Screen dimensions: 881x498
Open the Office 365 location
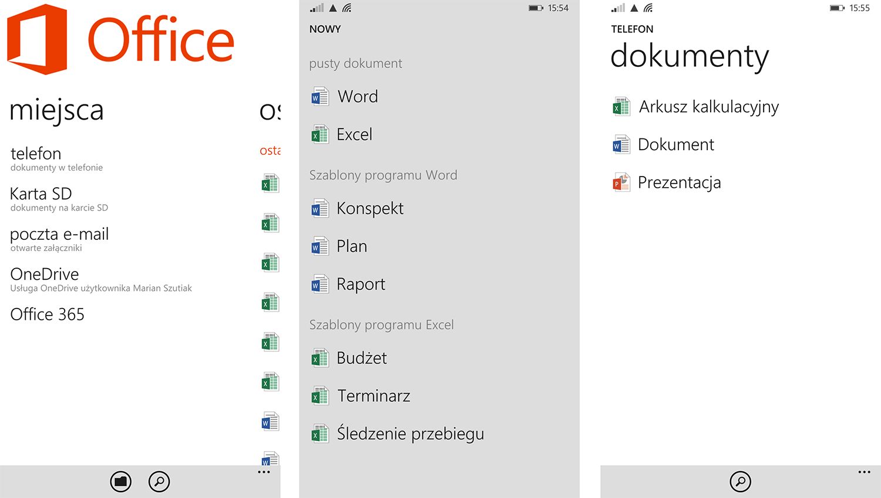pos(47,314)
